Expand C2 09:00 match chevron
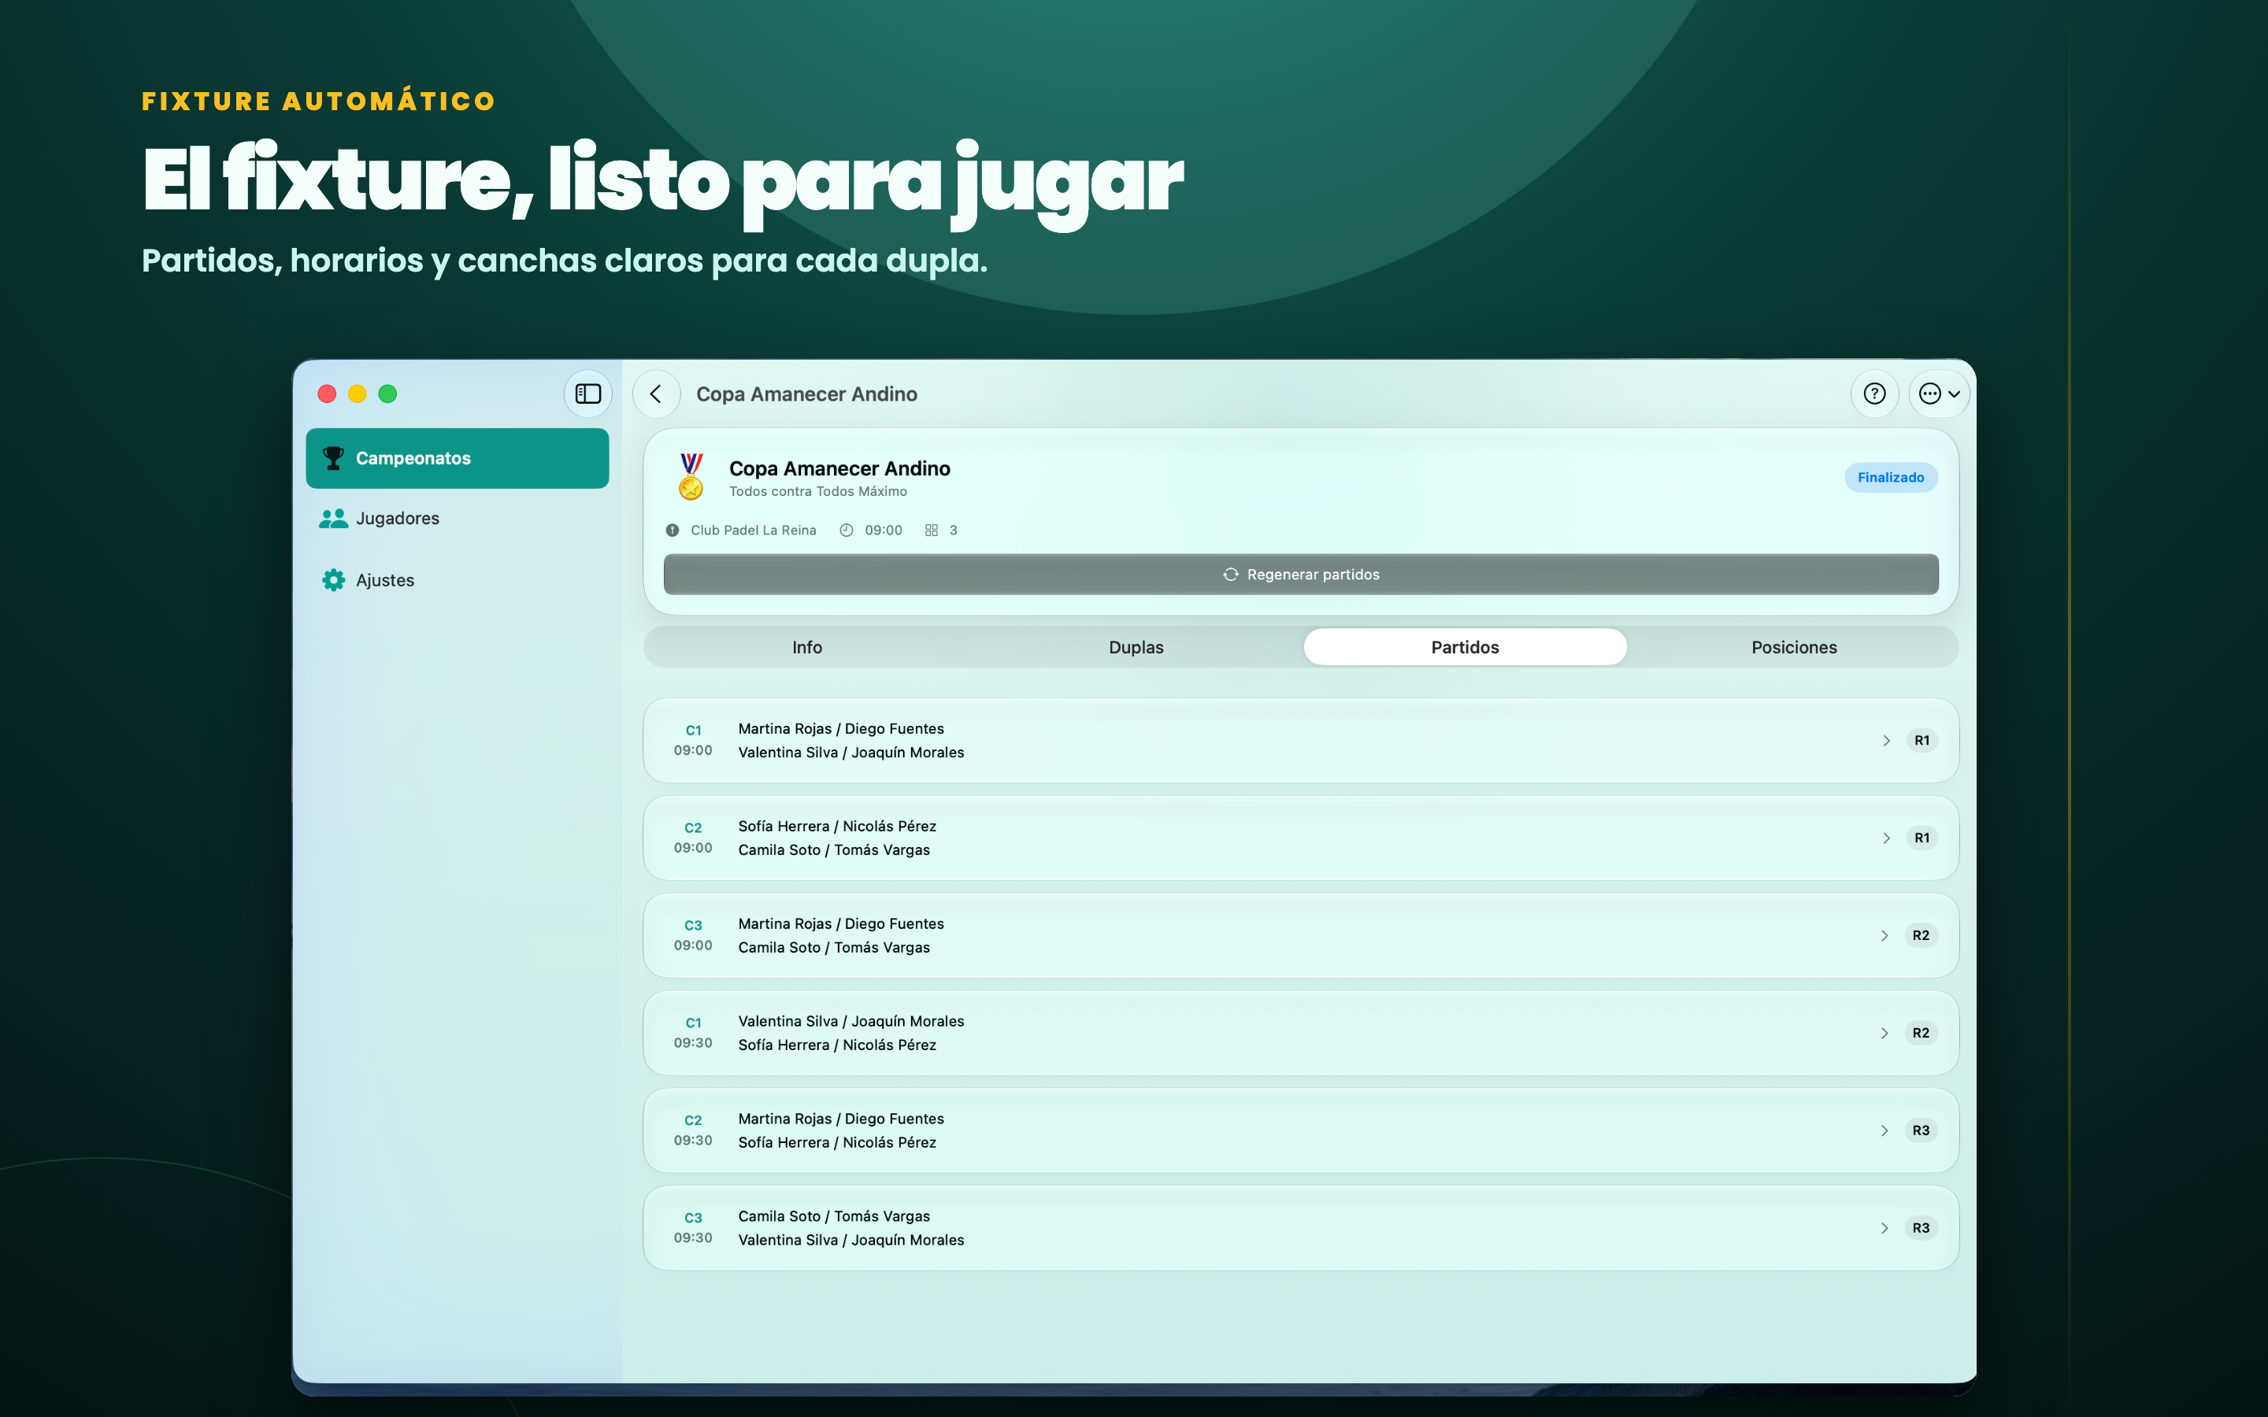The height and width of the screenshot is (1417, 2268). point(1885,838)
